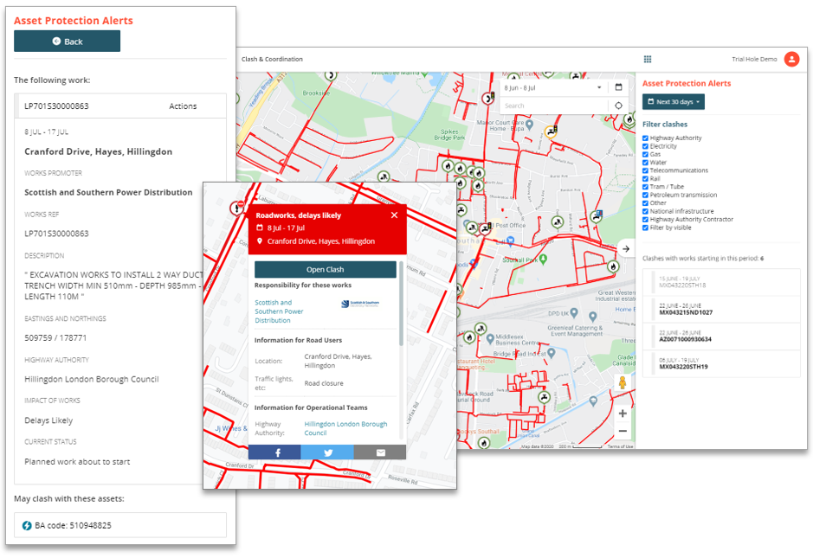
Task: Open the apps grid menu
Action: 647,59
